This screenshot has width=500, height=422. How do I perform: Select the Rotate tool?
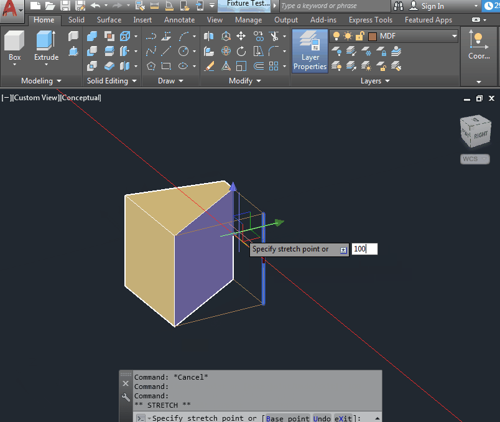[x=241, y=51]
